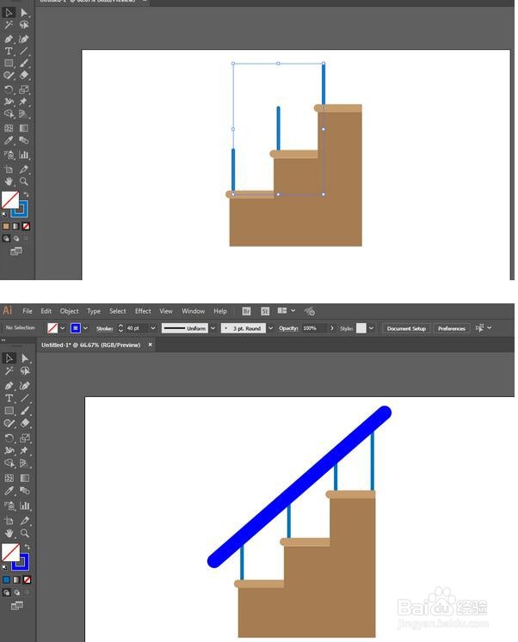Choose the Shaper tool in lower screenshot
The height and width of the screenshot is (642, 518).
[9, 424]
